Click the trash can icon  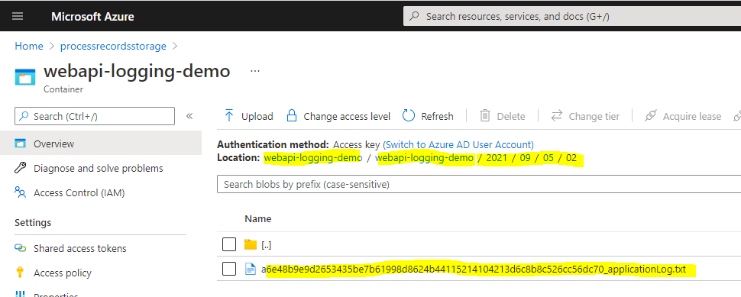click(x=485, y=116)
